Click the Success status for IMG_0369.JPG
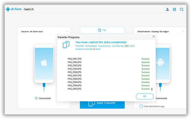Screen dimensions: 191x119 (145, 82)
